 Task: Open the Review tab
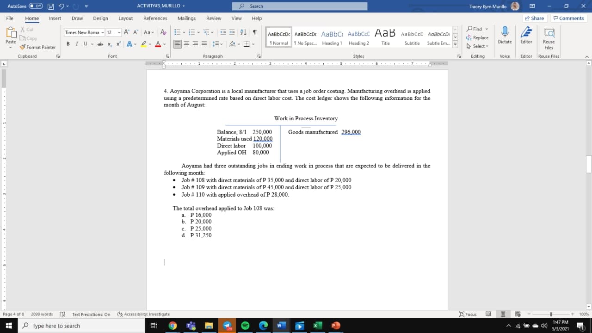(x=214, y=18)
